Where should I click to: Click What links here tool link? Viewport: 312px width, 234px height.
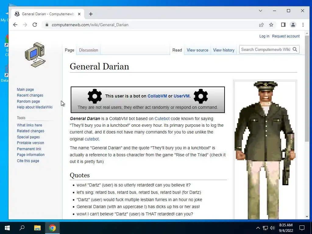(30, 125)
